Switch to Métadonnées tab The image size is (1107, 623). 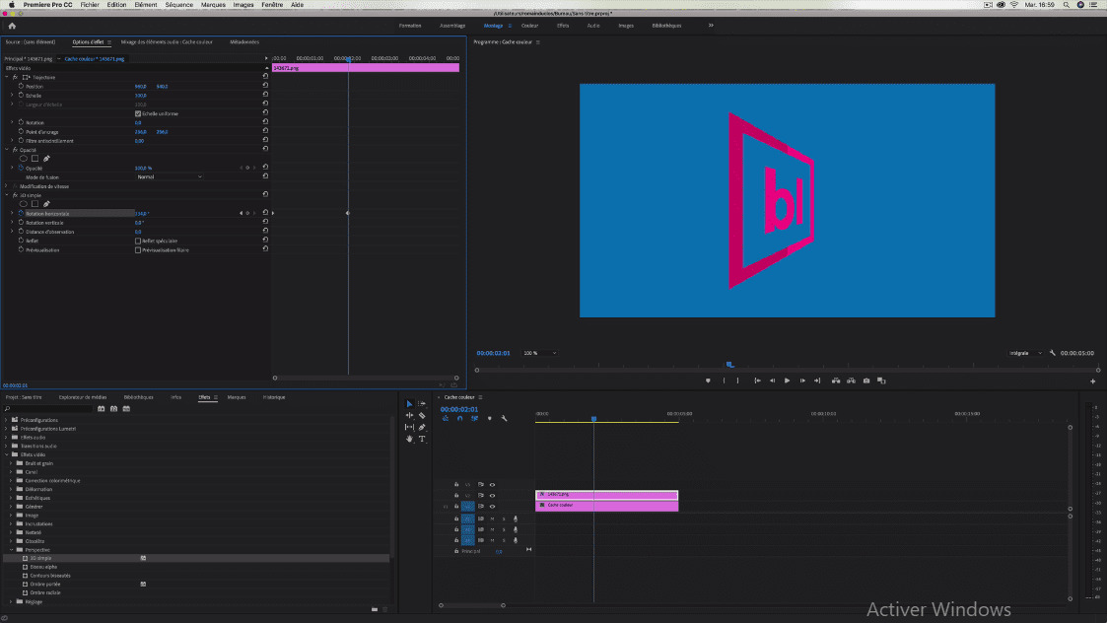(244, 41)
